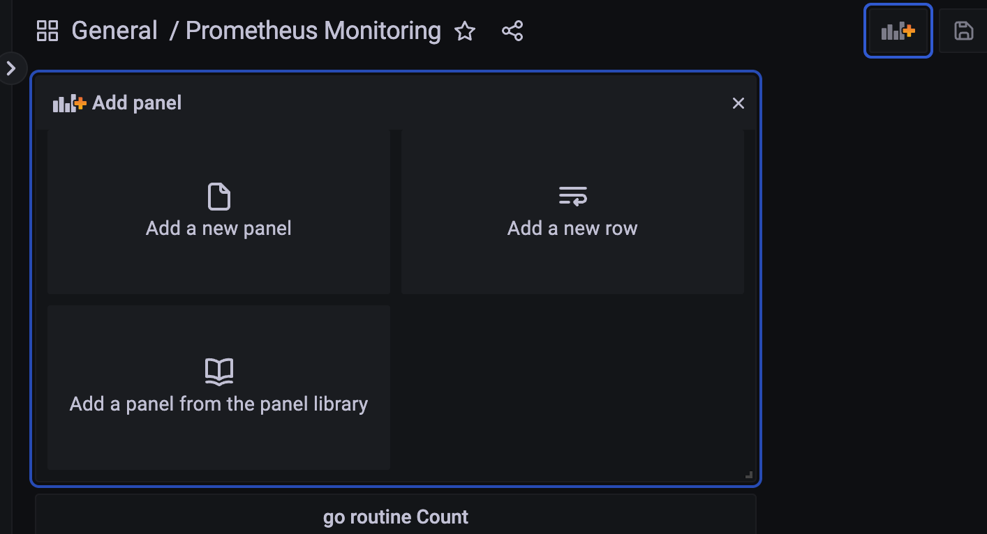Click the file icon for new panel

point(218,197)
